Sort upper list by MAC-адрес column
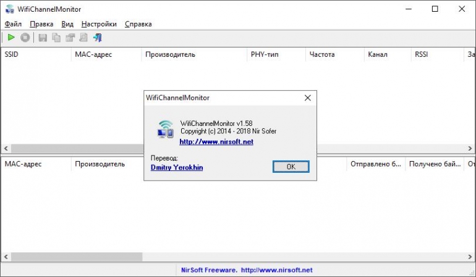Viewport: 476px width, 277px height. (x=106, y=54)
